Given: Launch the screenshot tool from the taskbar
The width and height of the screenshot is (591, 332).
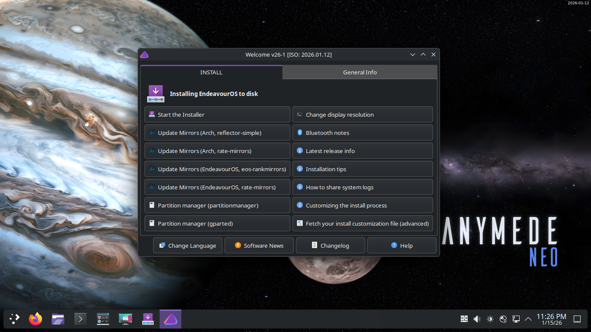Looking at the screenshot, I should [x=125, y=319].
